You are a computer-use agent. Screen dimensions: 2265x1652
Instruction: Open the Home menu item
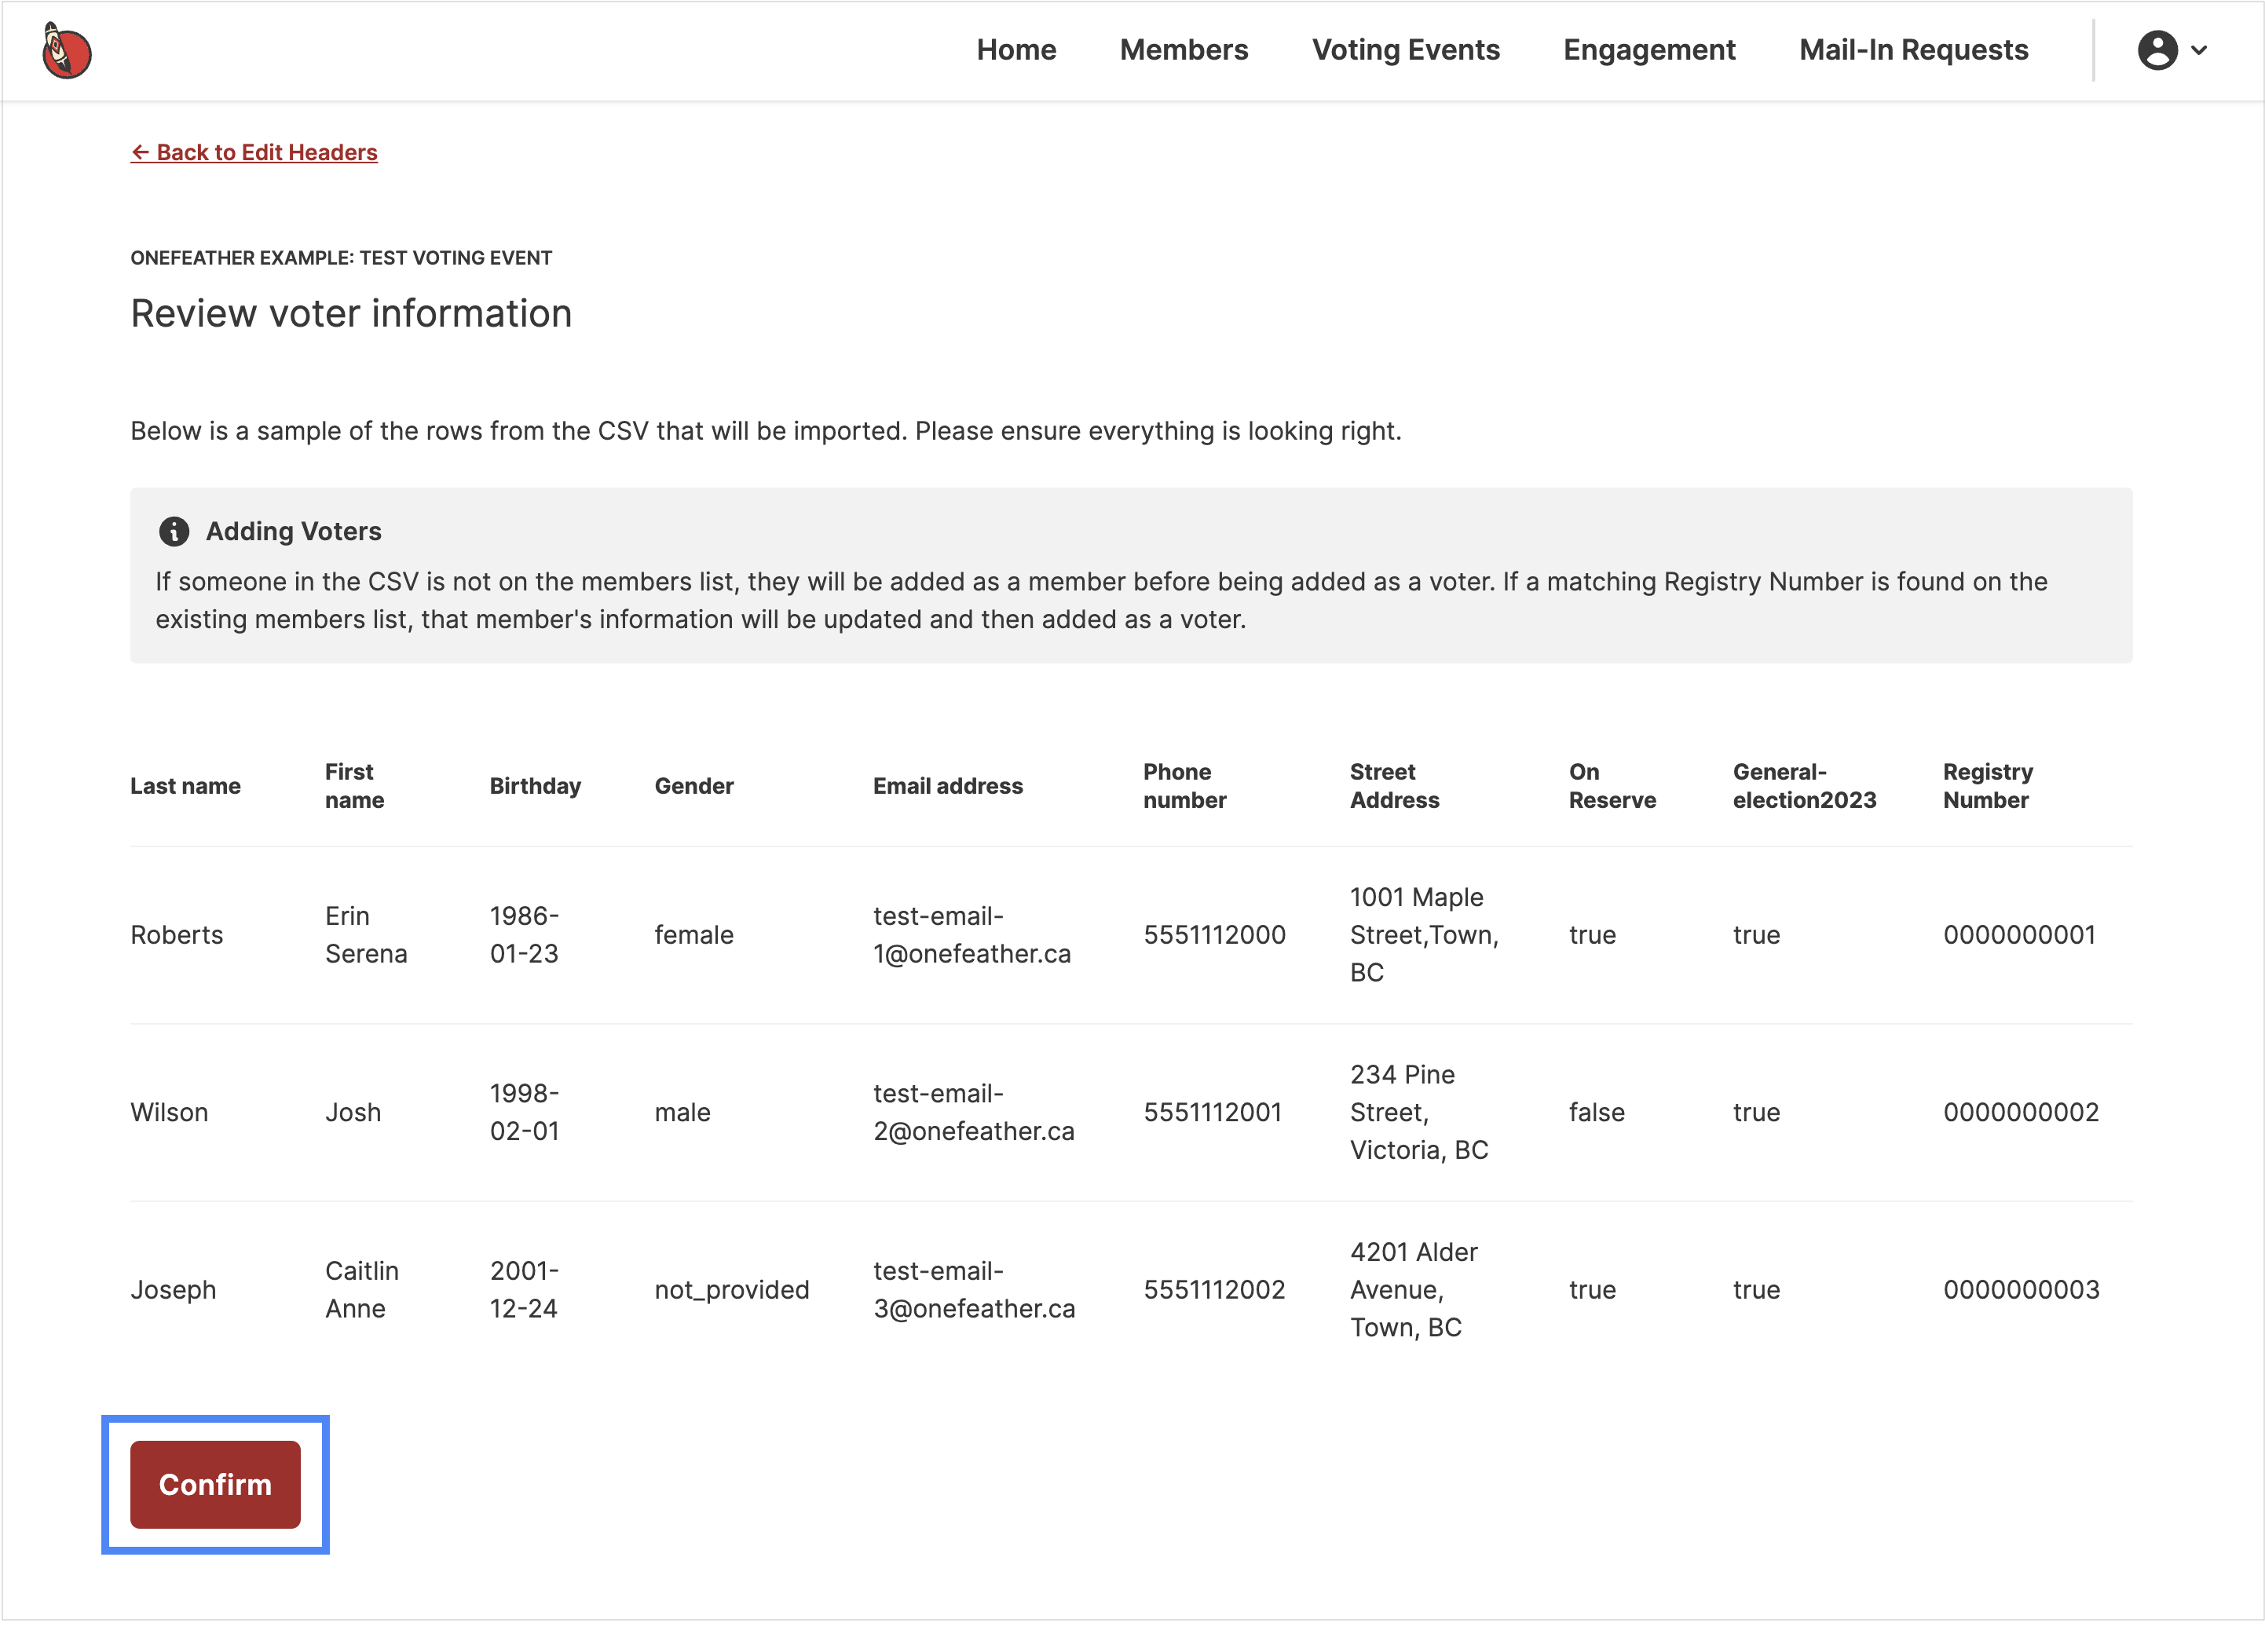1015,50
